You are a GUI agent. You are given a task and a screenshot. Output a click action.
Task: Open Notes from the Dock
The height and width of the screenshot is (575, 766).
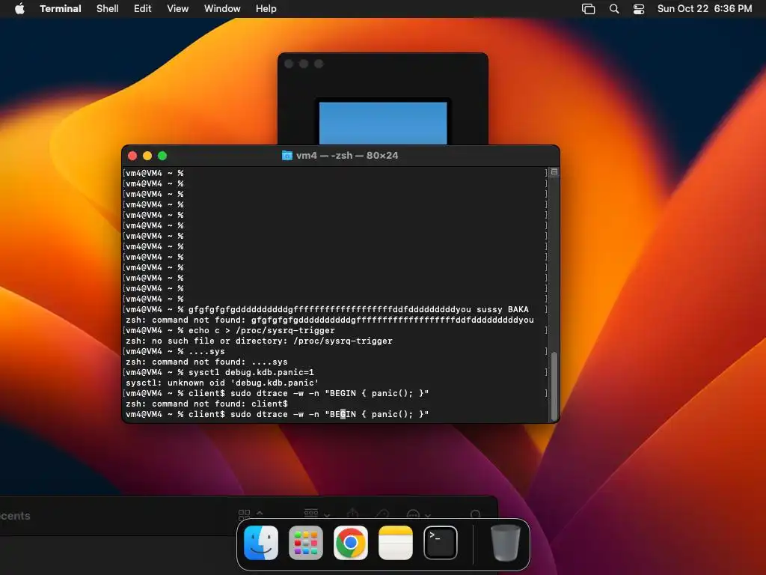[x=396, y=543]
